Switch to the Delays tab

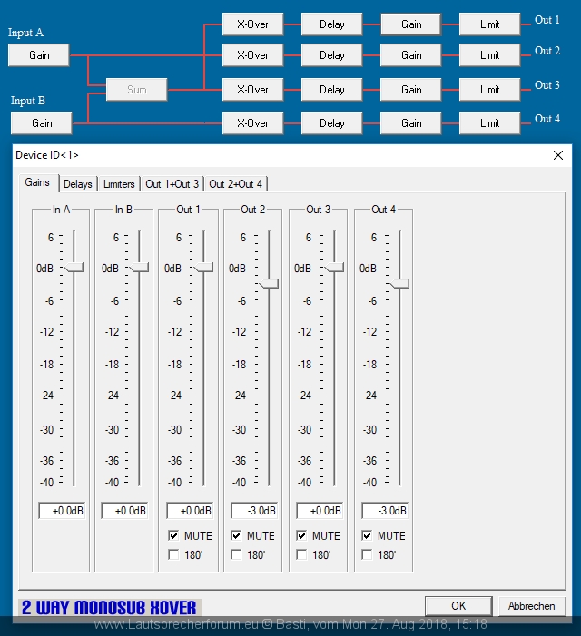[x=78, y=184]
